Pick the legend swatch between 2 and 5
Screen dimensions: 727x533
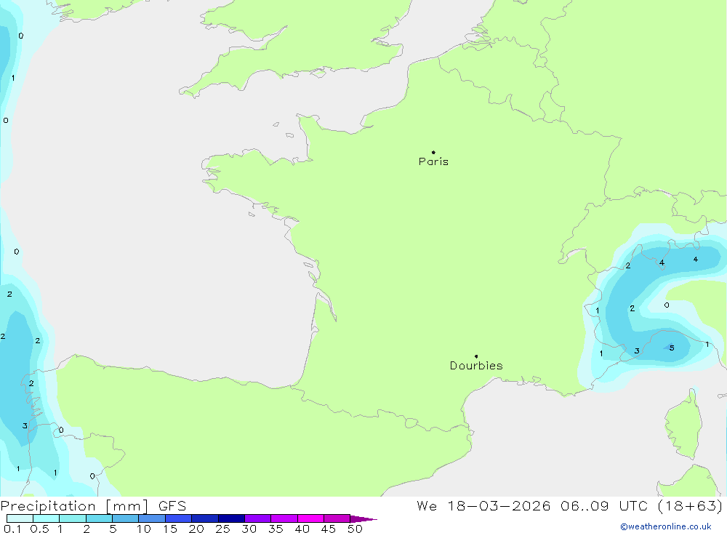[99, 518]
